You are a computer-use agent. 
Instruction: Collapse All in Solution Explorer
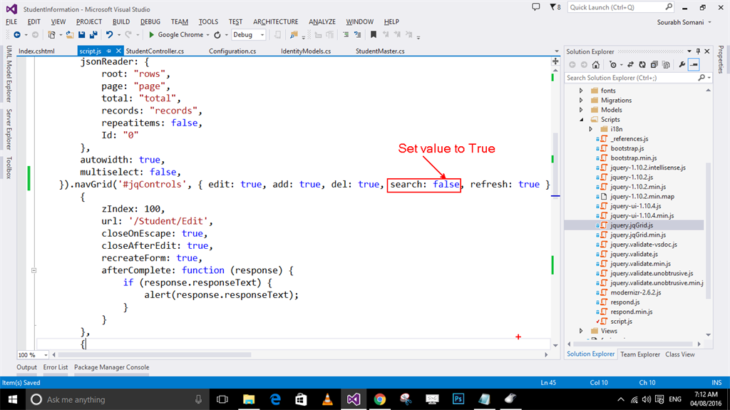click(x=654, y=65)
